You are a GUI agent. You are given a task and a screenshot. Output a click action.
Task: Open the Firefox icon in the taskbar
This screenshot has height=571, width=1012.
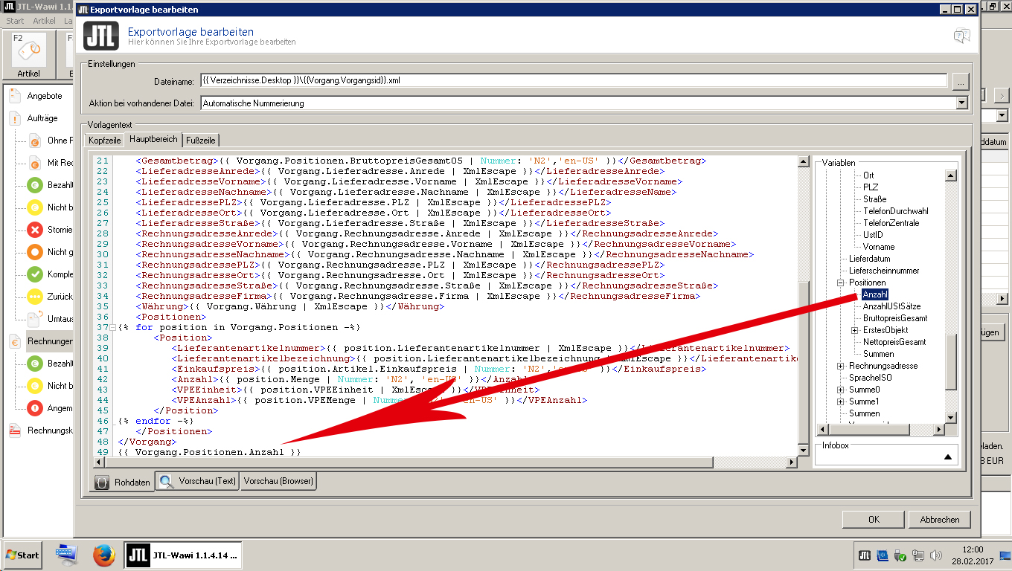pyautogui.click(x=104, y=555)
